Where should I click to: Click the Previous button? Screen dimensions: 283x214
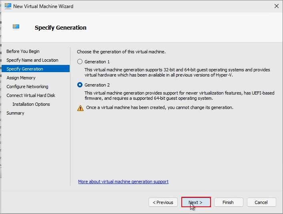(x=163, y=202)
